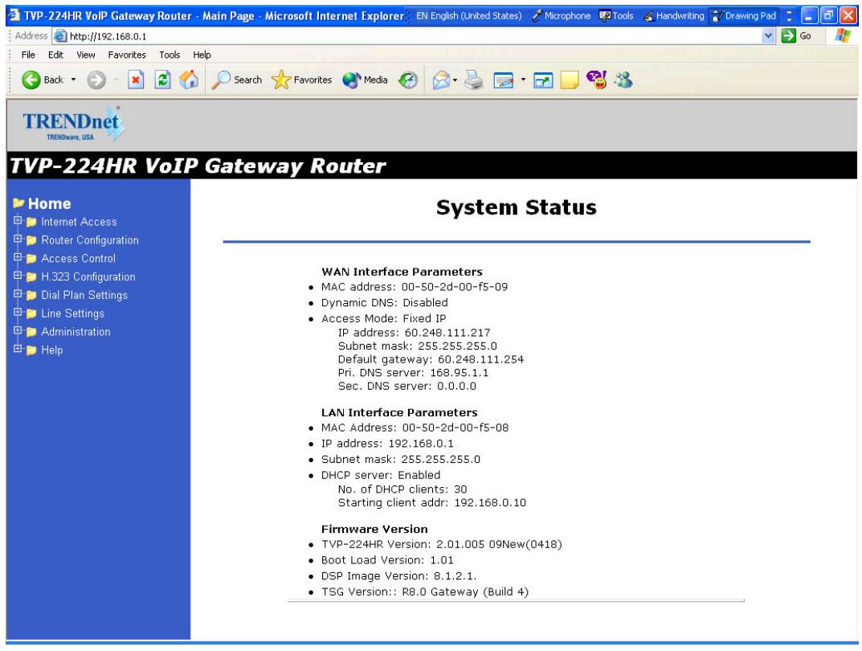Viewport: 862px width, 651px height.
Task: Click the Administration folder label
Action: pos(76,332)
